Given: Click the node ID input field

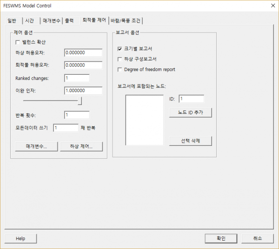Looking at the screenshot, I should pos(192,99).
